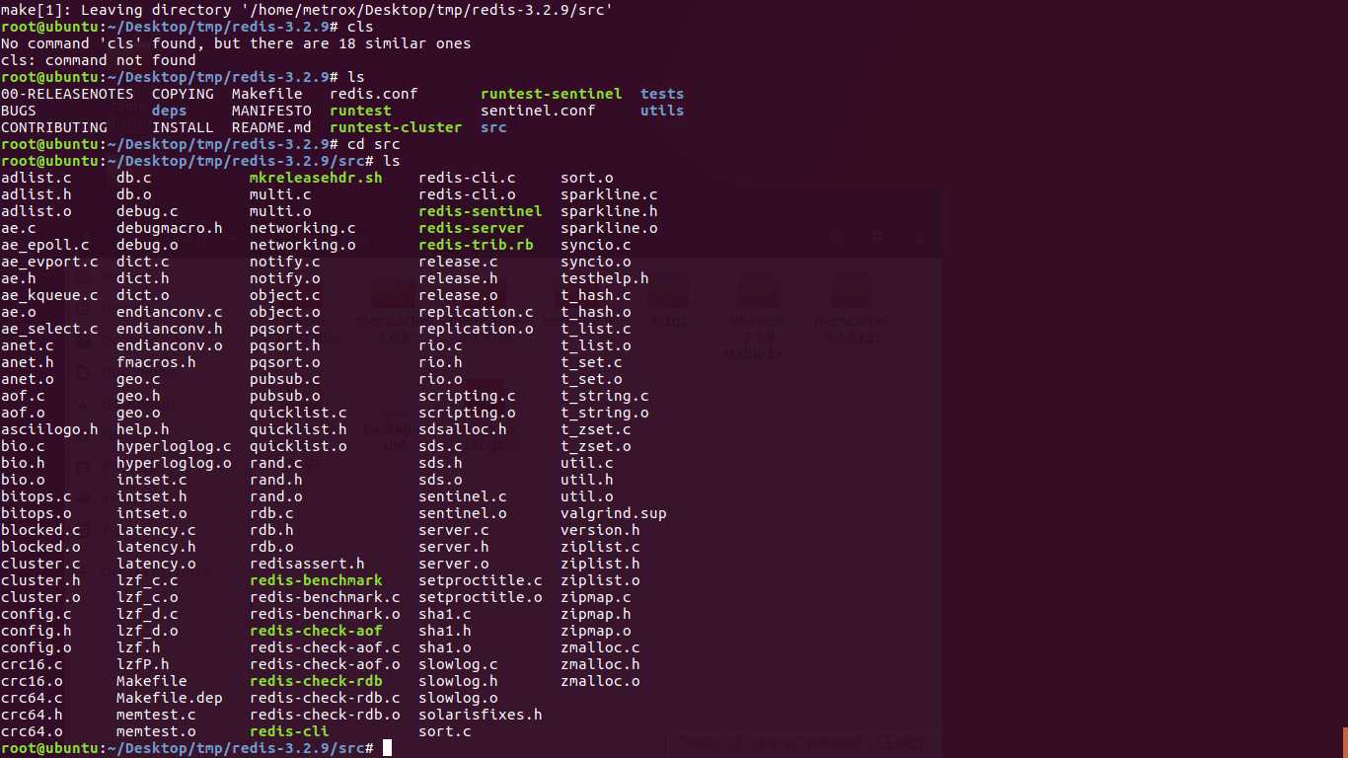Select sentinel.c in the src listing
The image size is (1348, 758).
[463, 496]
